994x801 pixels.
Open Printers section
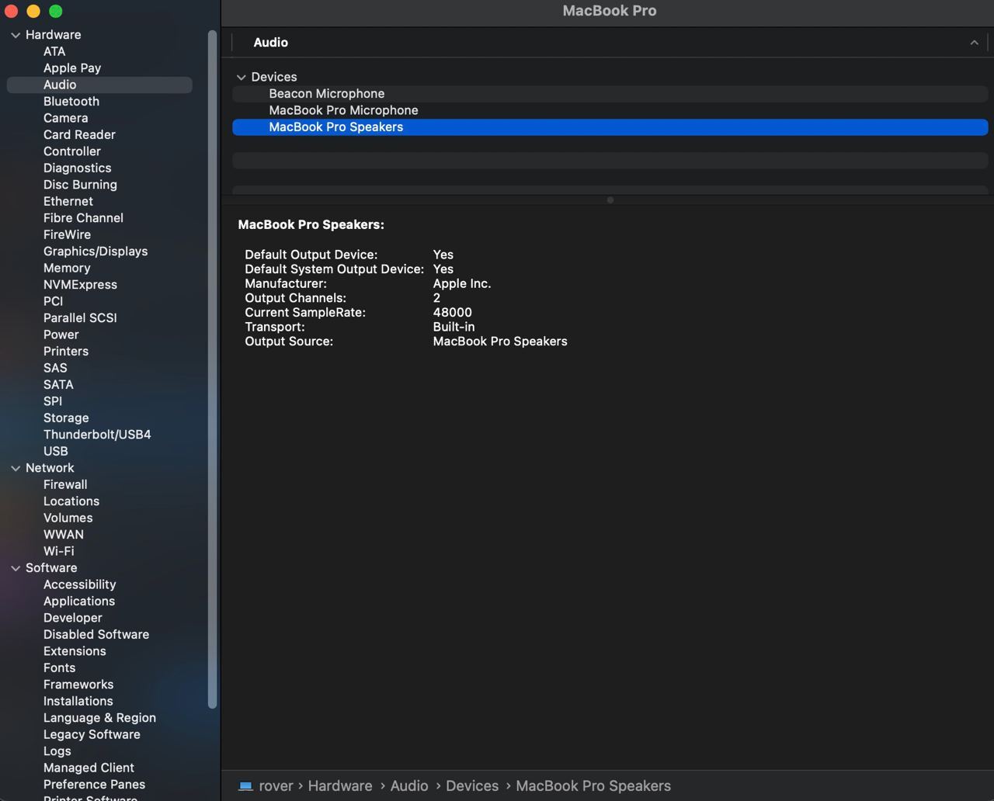click(x=66, y=352)
